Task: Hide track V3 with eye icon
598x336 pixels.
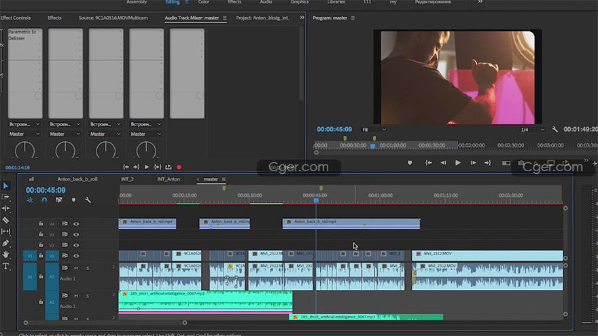Action: [x=76, y=235]
